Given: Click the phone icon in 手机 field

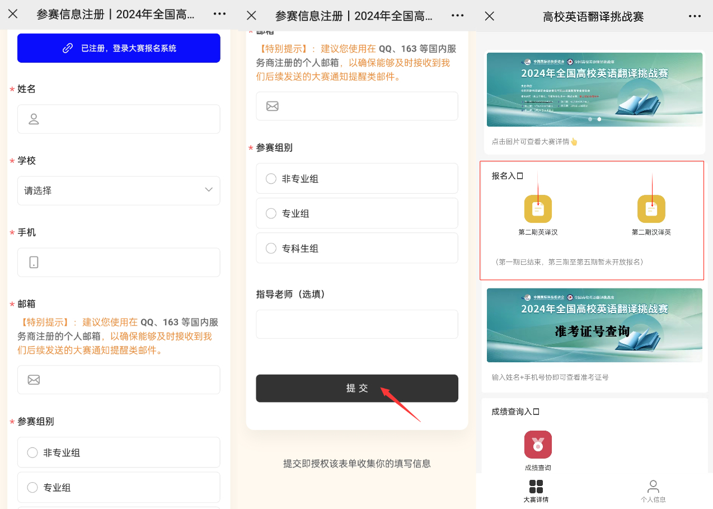Looking at the screenshot, I should click(34, 263).
